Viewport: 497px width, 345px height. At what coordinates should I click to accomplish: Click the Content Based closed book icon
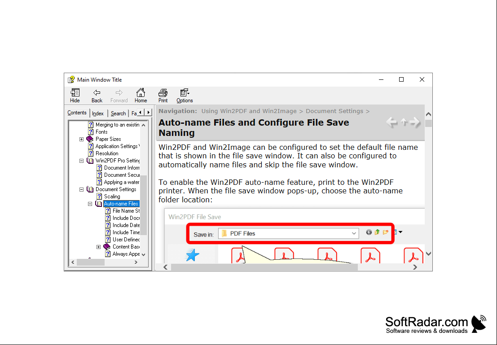107,247
